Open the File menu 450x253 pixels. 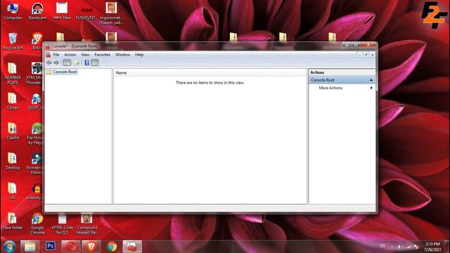point(56,55)
